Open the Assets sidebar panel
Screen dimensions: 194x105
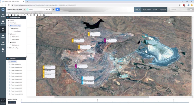(3, 22)
